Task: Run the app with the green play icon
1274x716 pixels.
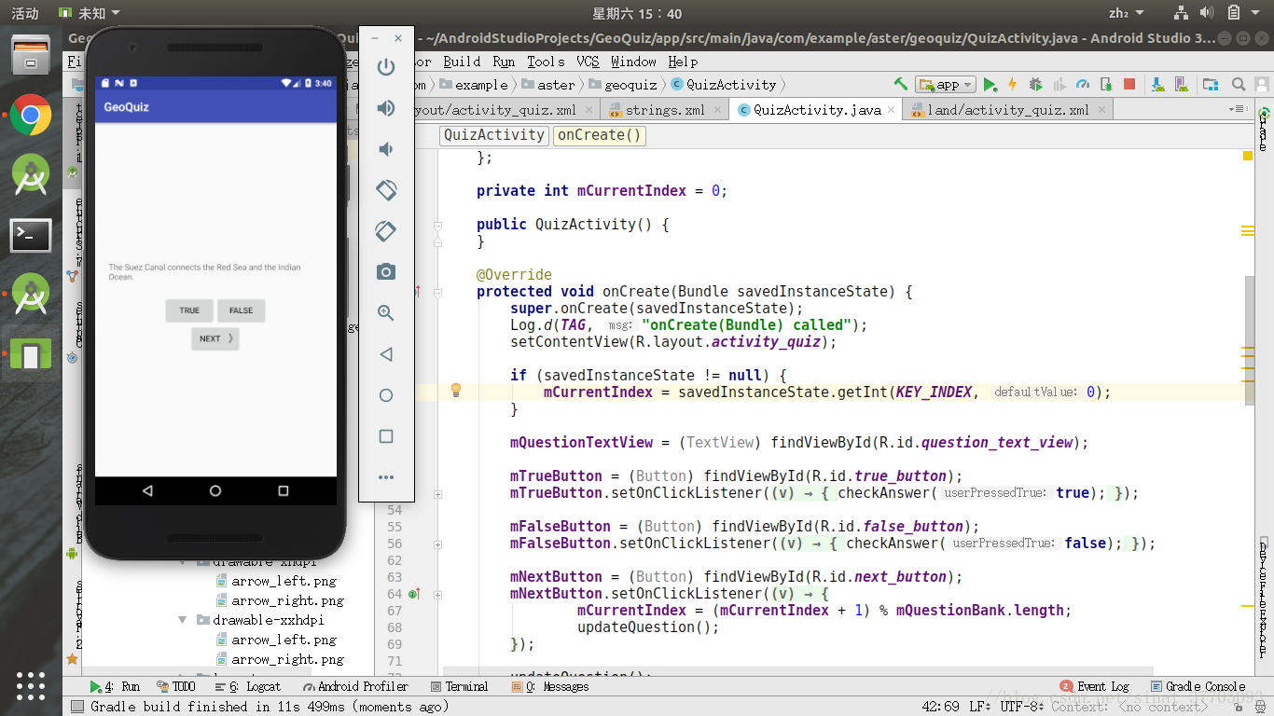Action: [x=990, y=84]
